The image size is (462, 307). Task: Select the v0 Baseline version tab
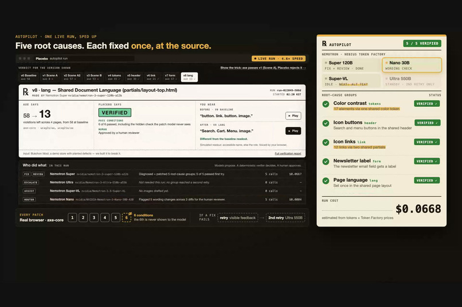pyautogui.click(x=29, y=77)
